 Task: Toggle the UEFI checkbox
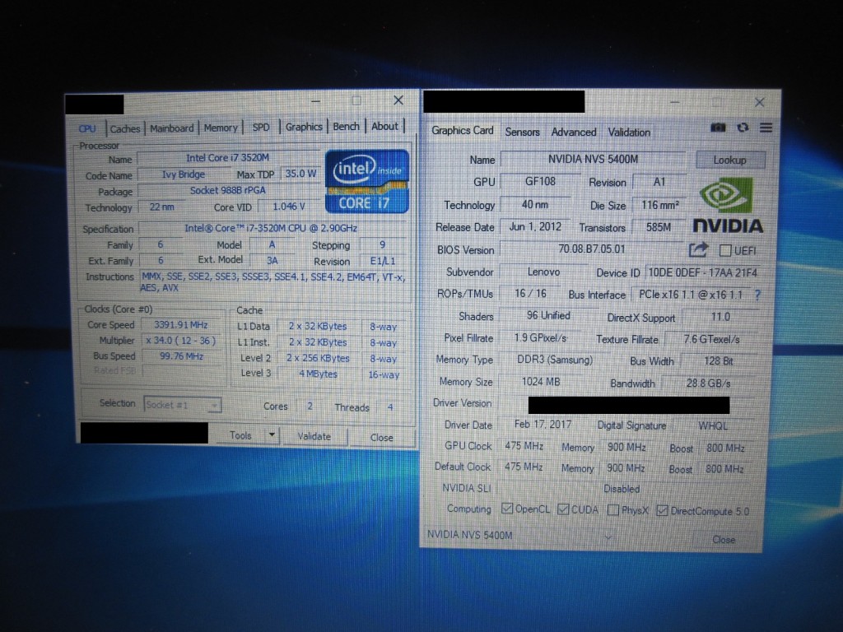coord(725,250)
